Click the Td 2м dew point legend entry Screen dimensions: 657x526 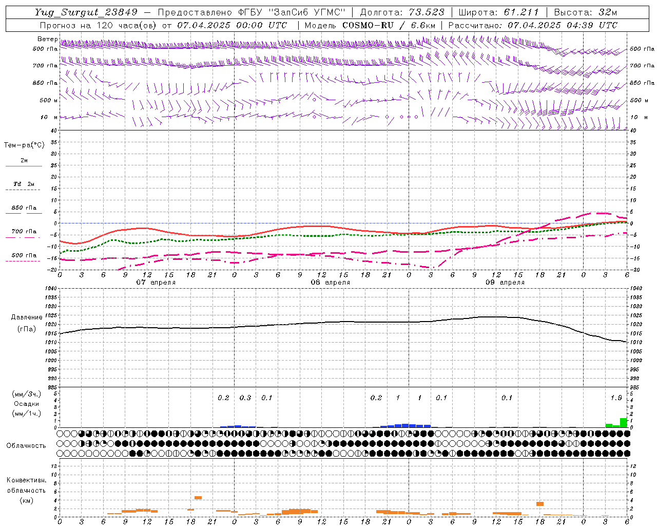pyautogui.click(x=24, y=184)
